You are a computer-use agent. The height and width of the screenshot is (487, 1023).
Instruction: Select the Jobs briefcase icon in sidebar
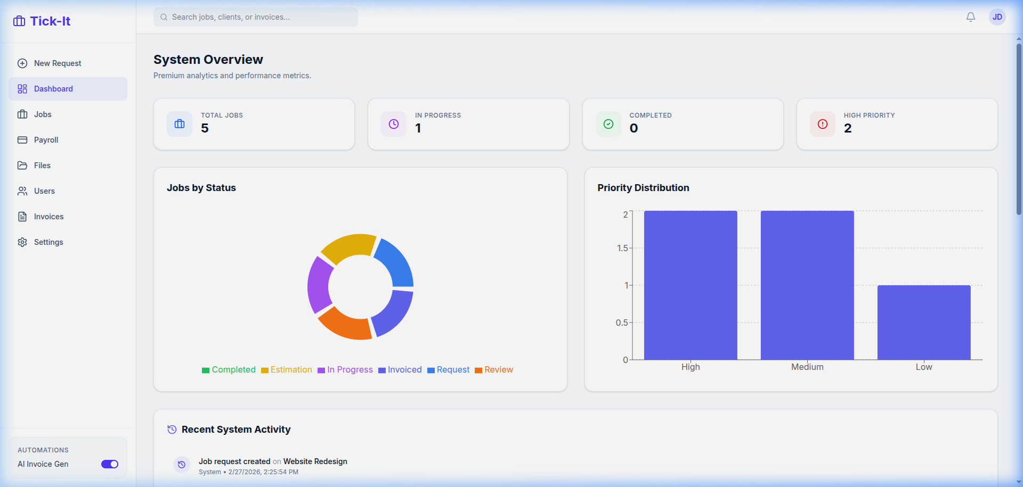pyautogui.click(x=22, y=114)
